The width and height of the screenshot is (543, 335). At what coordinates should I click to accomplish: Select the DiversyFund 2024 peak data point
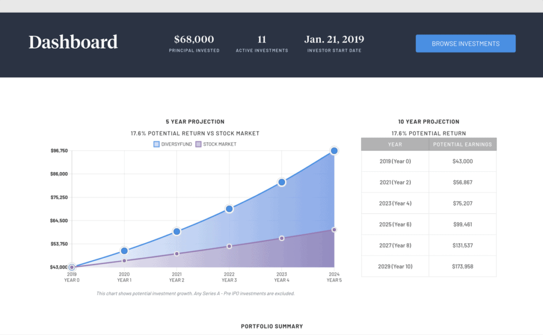coord(334,151)
